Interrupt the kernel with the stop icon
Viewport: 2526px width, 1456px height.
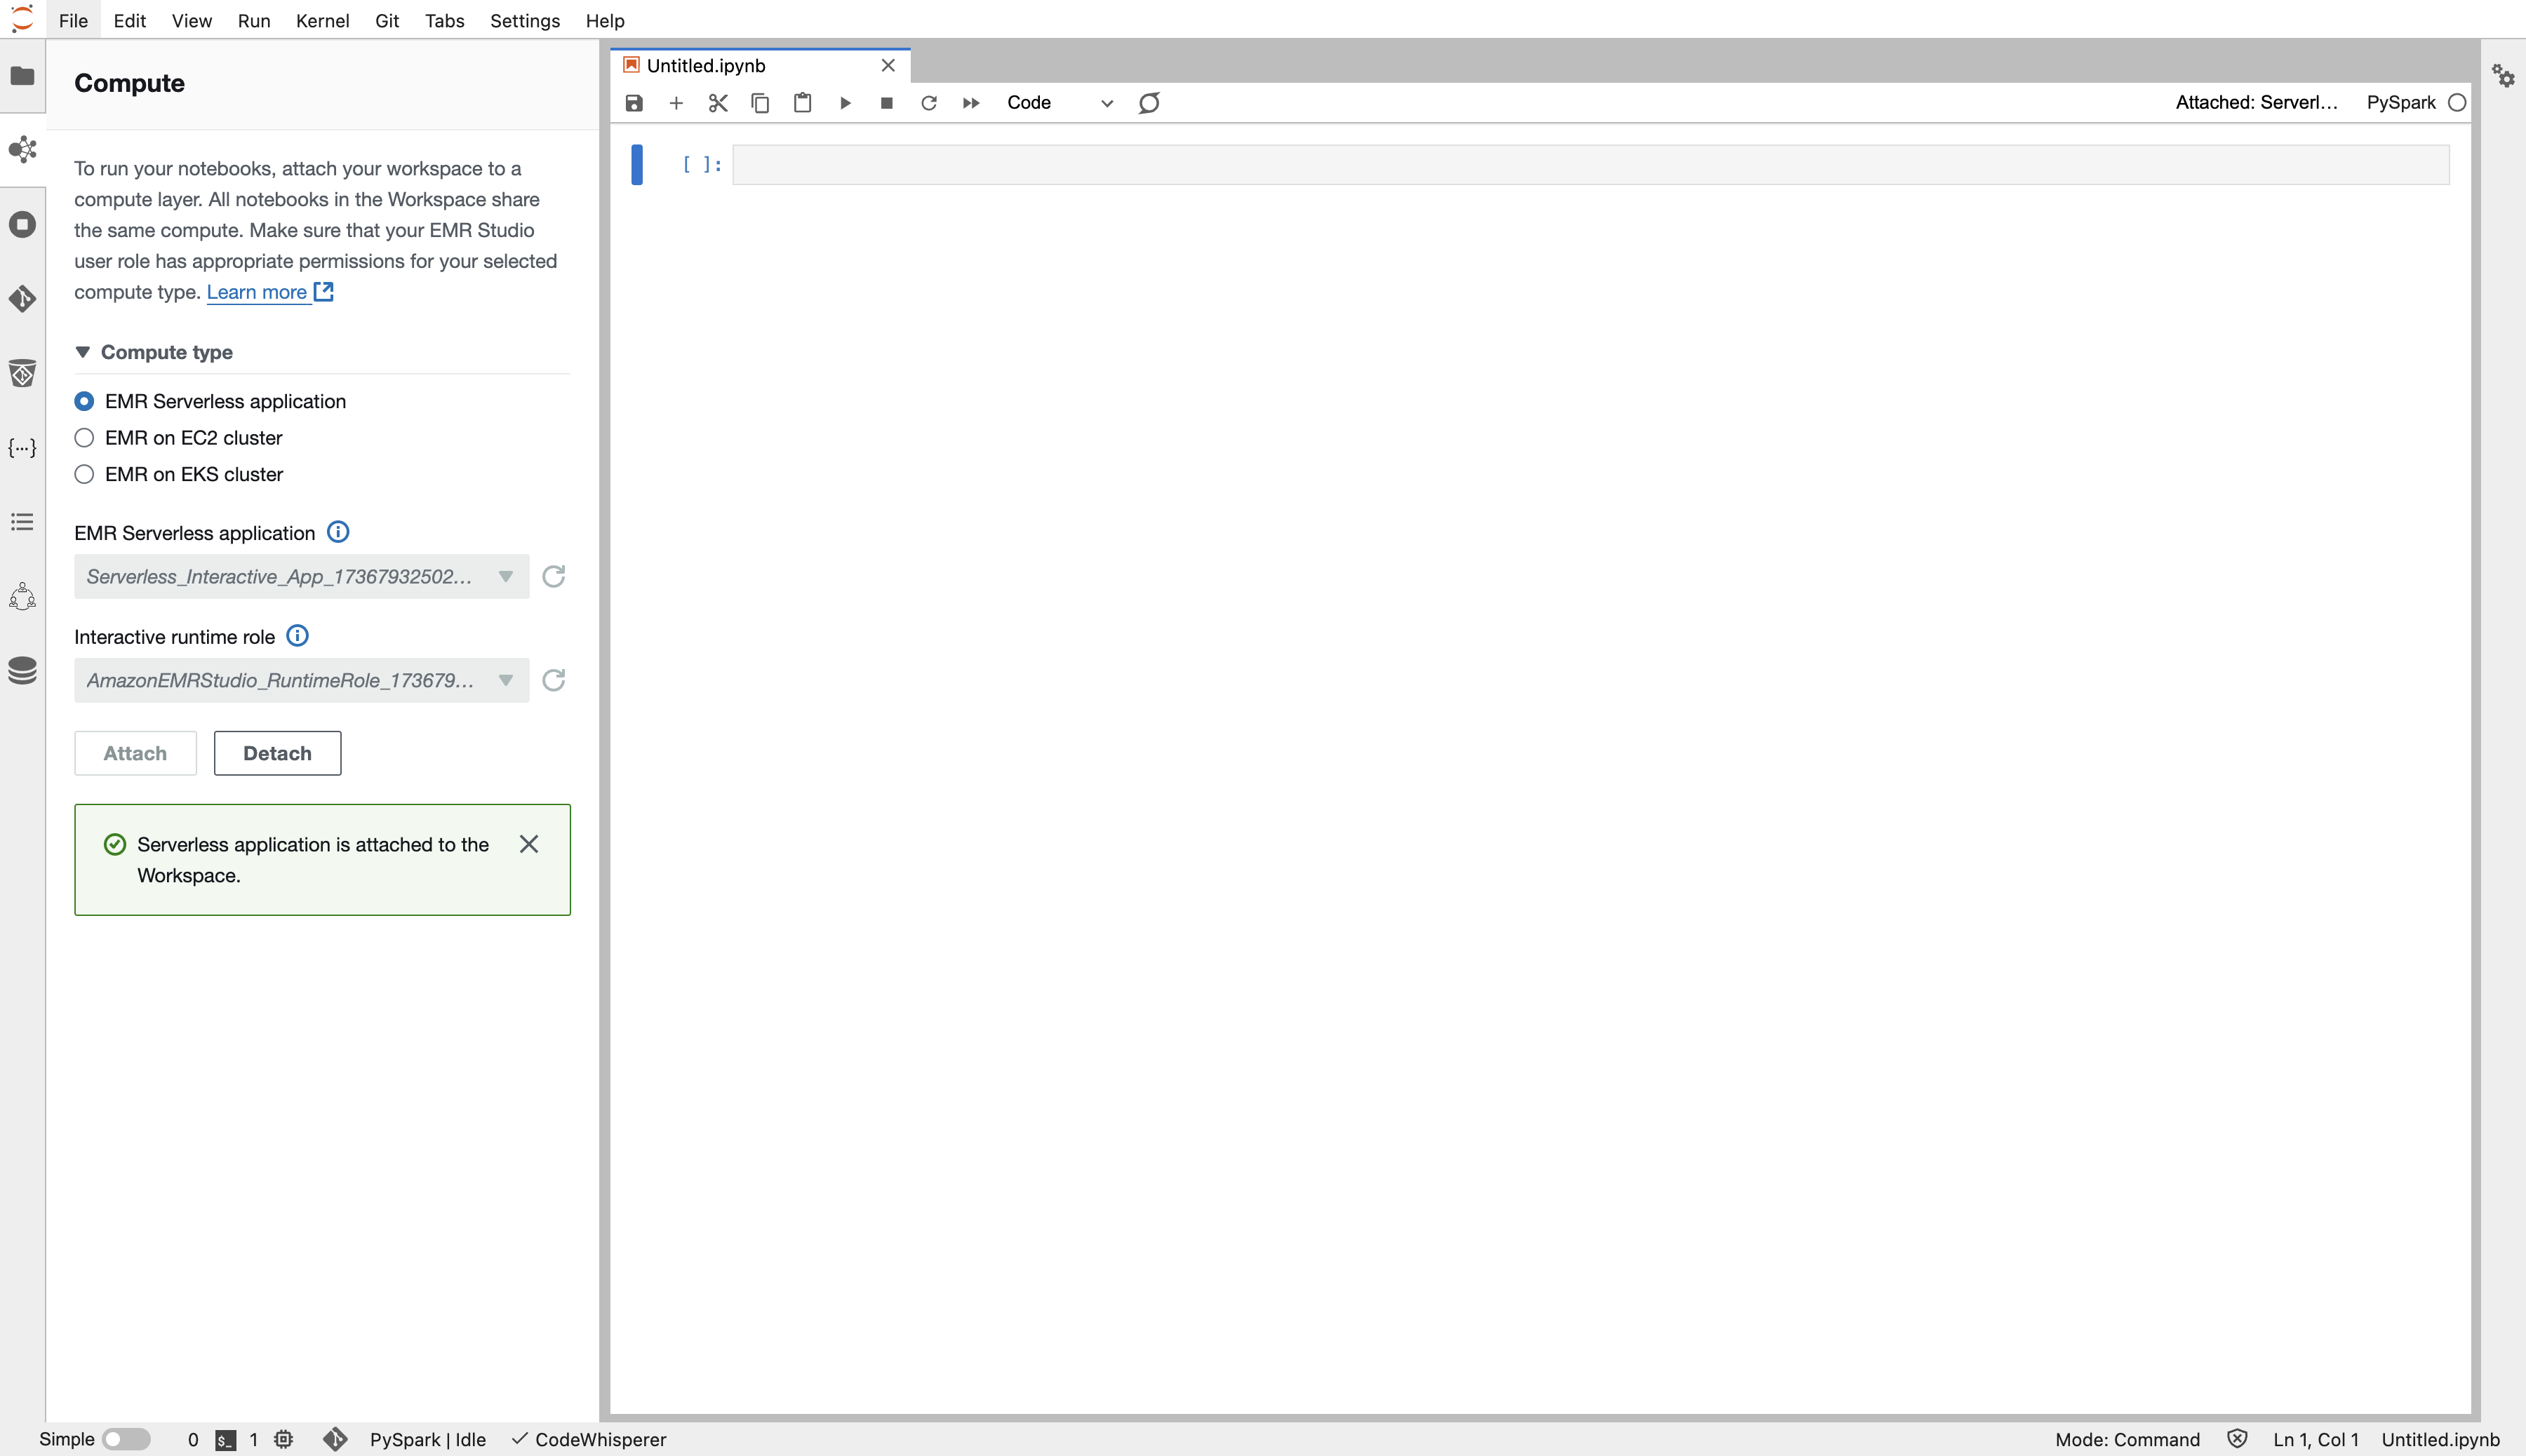coord(886,103)
